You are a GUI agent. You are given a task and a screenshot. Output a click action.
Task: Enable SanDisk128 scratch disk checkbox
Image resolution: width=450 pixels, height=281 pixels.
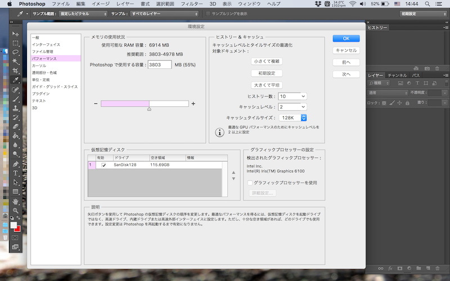tap(104, 165)
